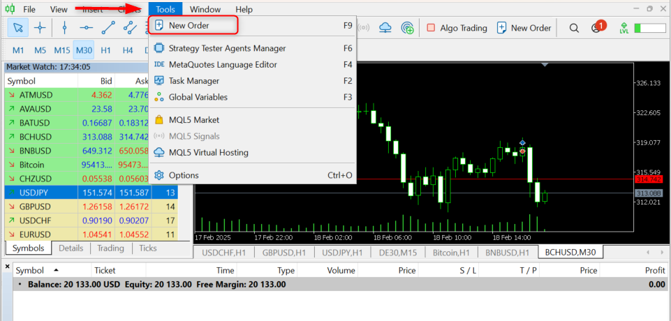This screenshot has height=321, width=671.
Task: Open the DE30,M15 chart tab
Action: coord(397,252)
